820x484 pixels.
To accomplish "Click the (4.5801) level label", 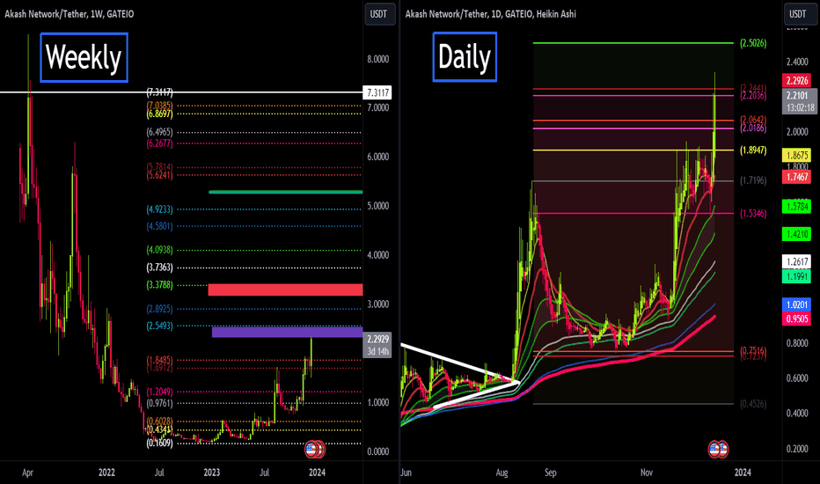I will [159, 226].
